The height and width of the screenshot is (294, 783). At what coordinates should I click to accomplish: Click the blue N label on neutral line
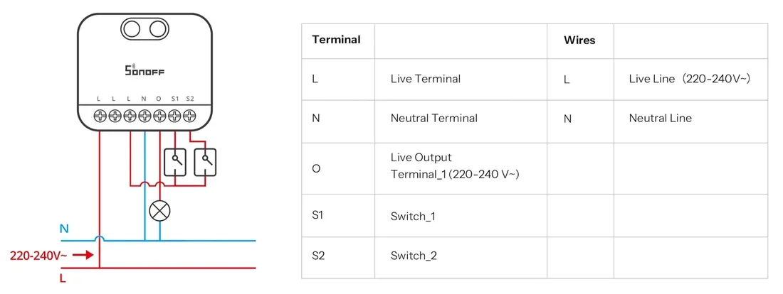(64, 229)
